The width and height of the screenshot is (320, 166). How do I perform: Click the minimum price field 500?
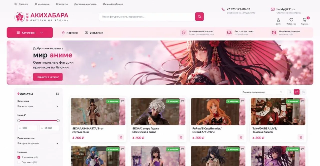click(x=27, y=128)
